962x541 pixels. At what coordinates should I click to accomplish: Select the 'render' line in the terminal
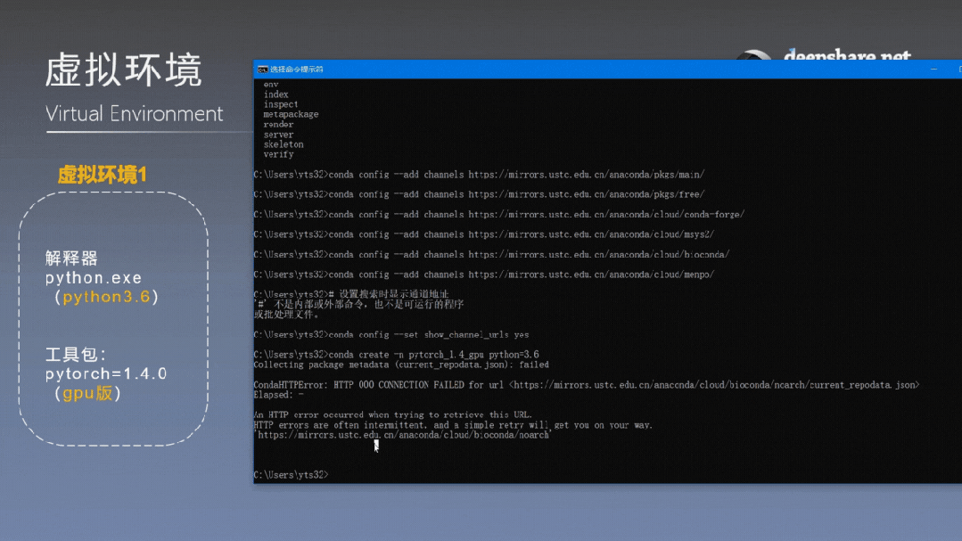pos(278,125)
